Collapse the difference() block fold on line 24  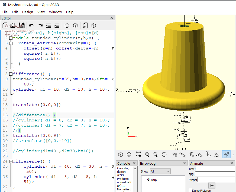pyautogui.click(x=11, y=161)
